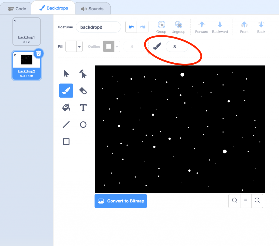279x246 pixels.
Task: Click the costume name field backdrop2
Action: [98, 27]
